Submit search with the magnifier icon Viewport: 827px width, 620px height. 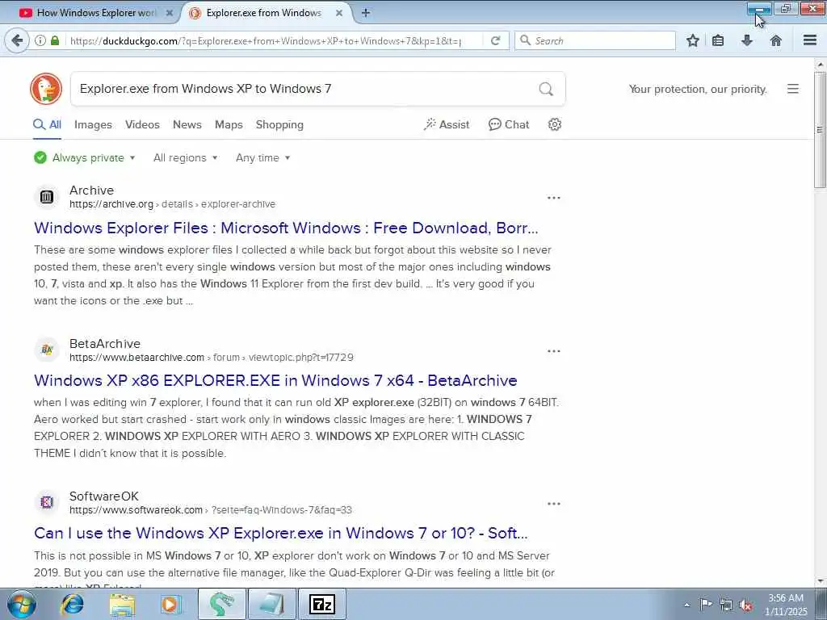point(546,89)
